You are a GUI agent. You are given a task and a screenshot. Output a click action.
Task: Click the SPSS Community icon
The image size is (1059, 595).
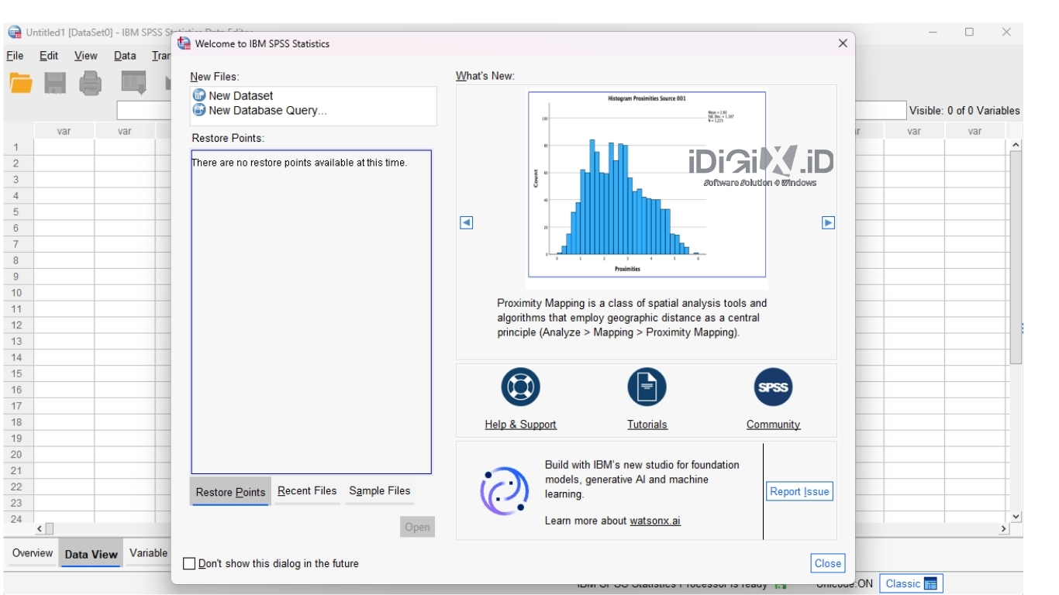(x=773, y=387)
